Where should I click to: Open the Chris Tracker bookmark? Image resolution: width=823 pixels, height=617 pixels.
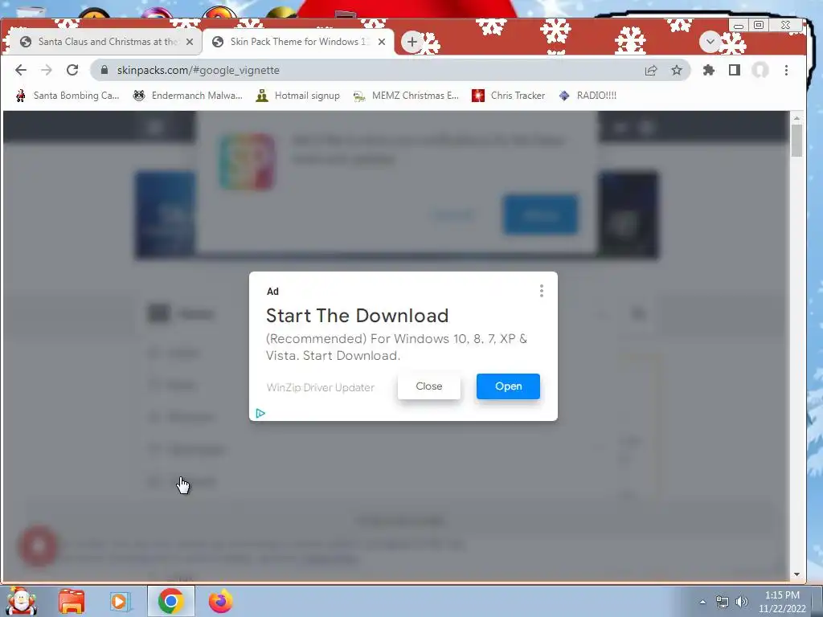tap(509, 96)
